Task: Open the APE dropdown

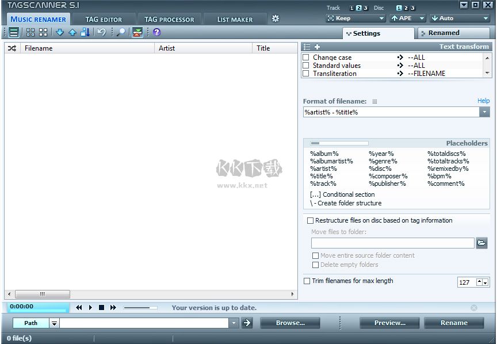Action: [x=421, y=18]
